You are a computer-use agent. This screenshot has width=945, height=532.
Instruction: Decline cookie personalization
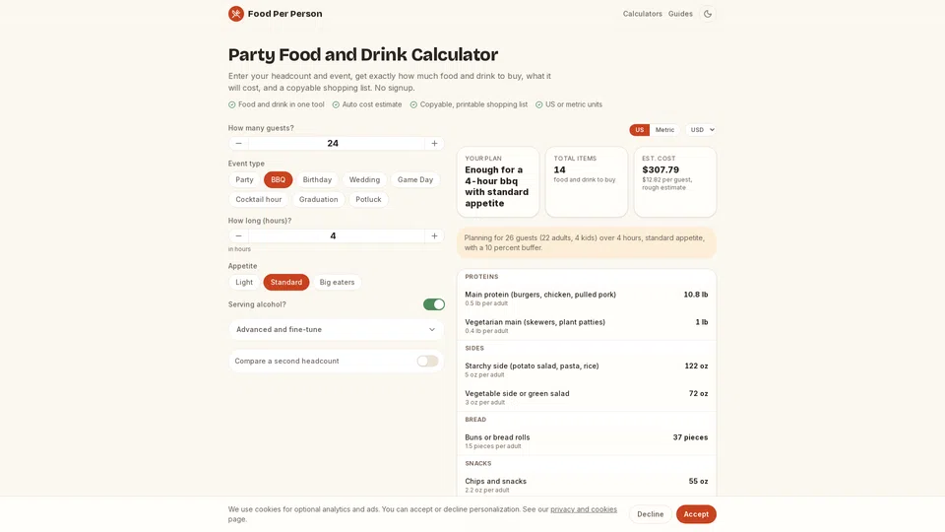650,514
